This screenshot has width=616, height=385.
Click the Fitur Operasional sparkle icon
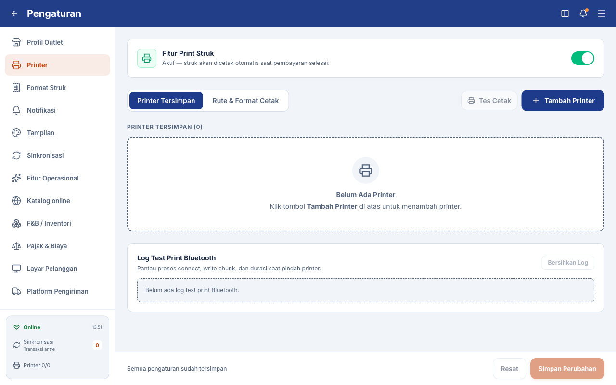coord(16,178)
